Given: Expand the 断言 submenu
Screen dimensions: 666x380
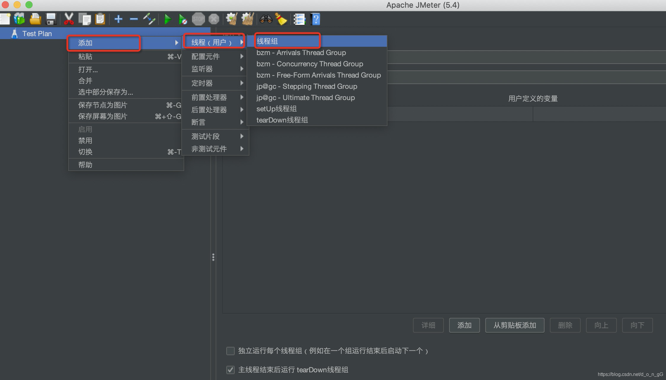Looking at the screenshot, I should (x=215, y=122).
